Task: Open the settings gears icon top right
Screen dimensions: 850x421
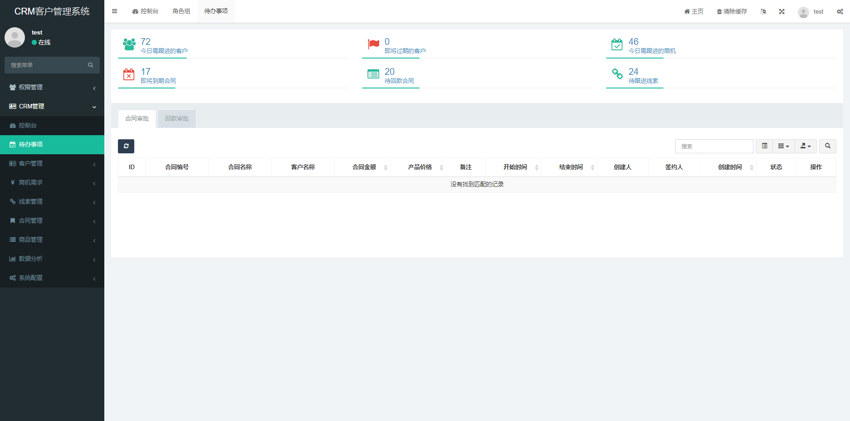Action: pyautogui.click(x=840, y=12)
